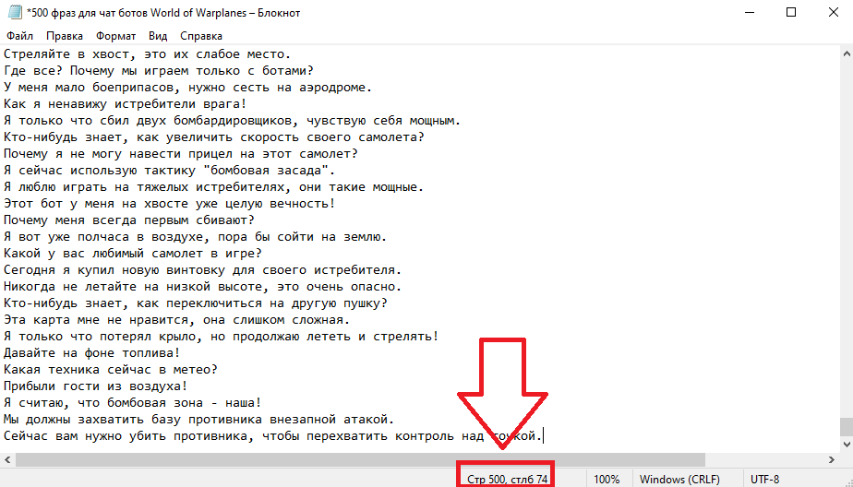853x487 pixels.
Task: Click line 'Как я ненавижу истребители врага!'
Action: 126,104
